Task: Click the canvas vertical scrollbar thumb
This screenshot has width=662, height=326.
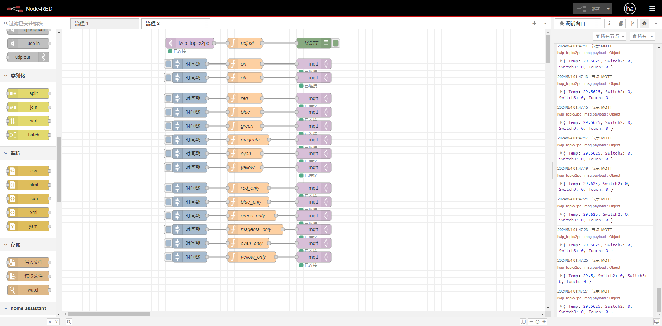Action: pyautogui.click(x=548, y=49)
